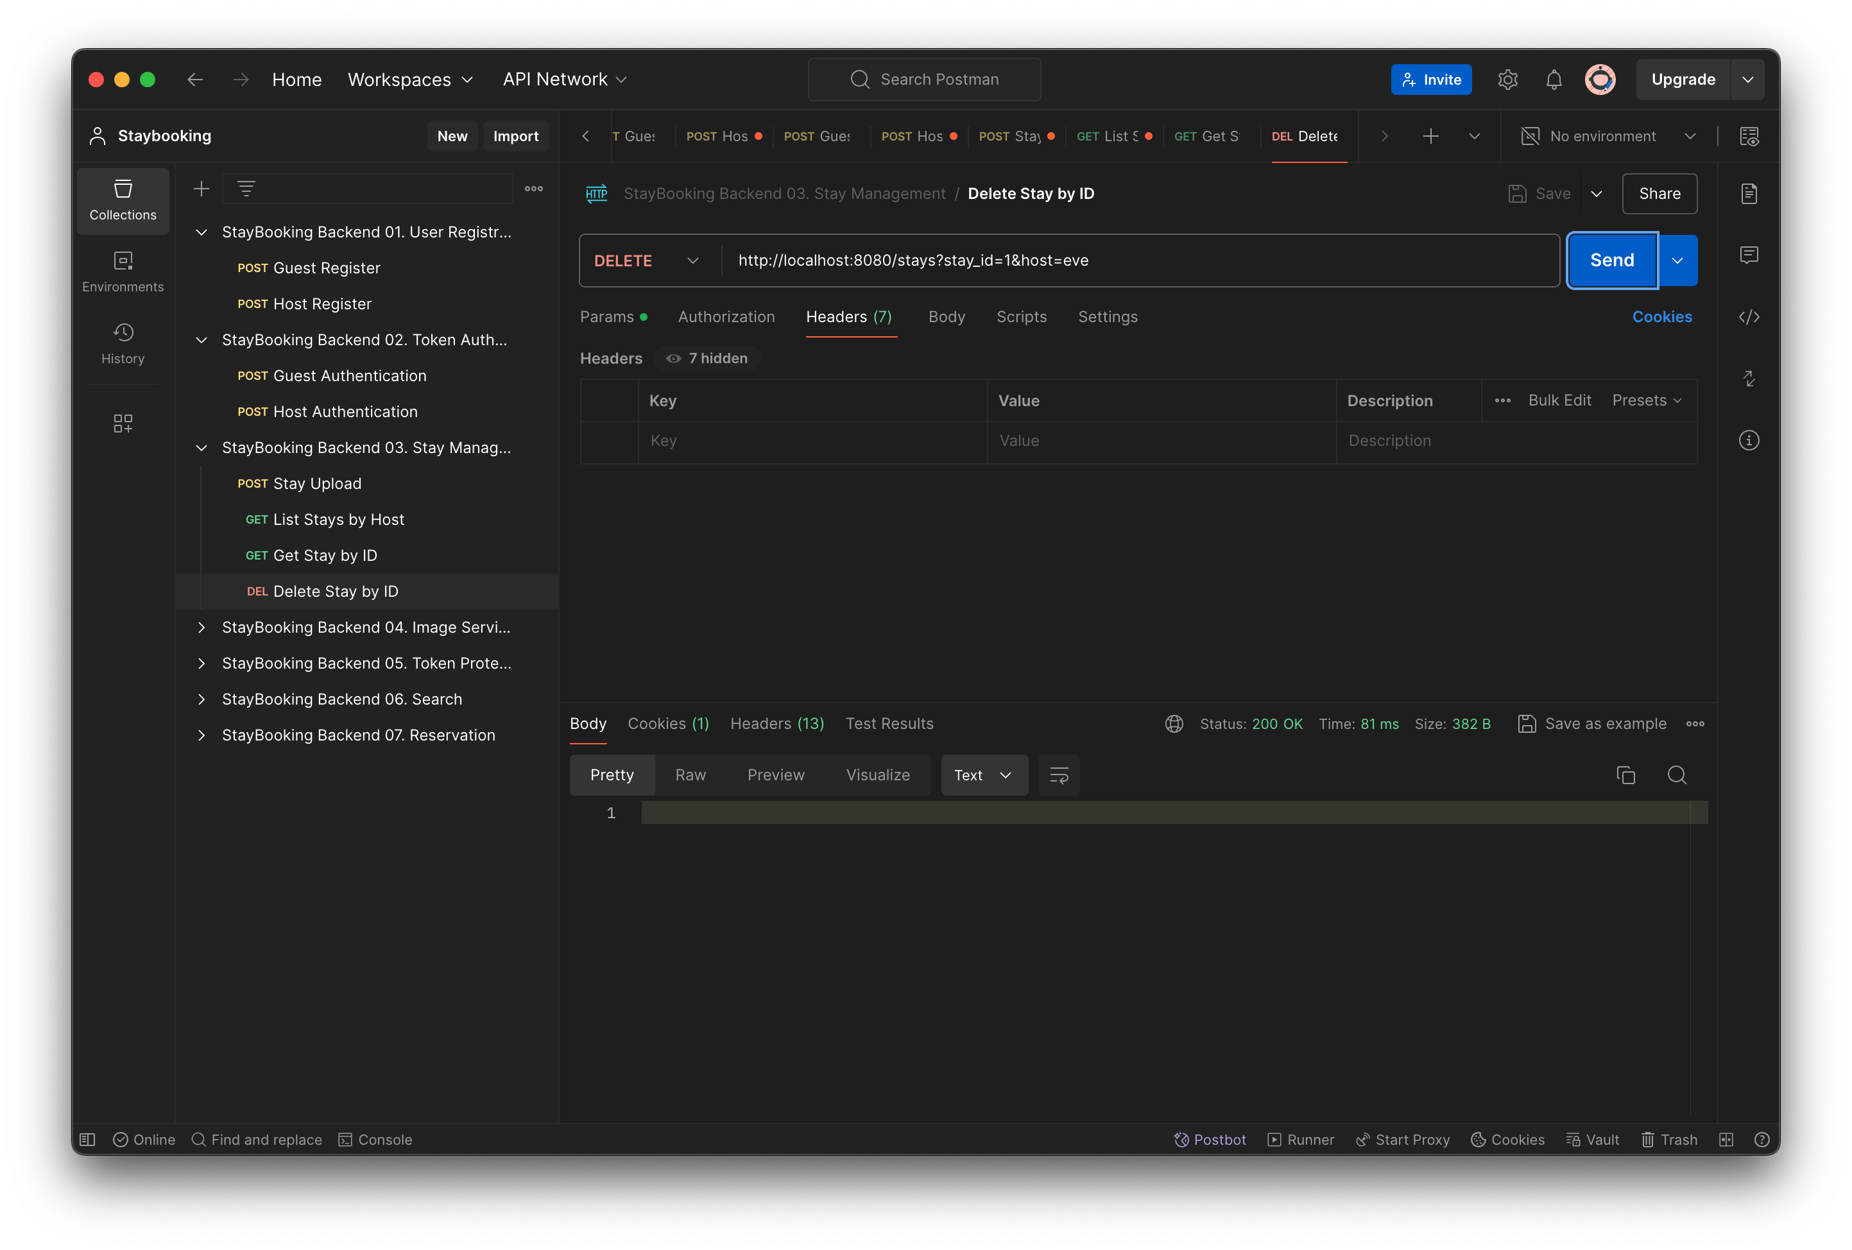The width and height of the screenshot is (1852, 1250).
Task: Switch to the Authorization tab
Action: pyautogui.click(x=726, y=316)
